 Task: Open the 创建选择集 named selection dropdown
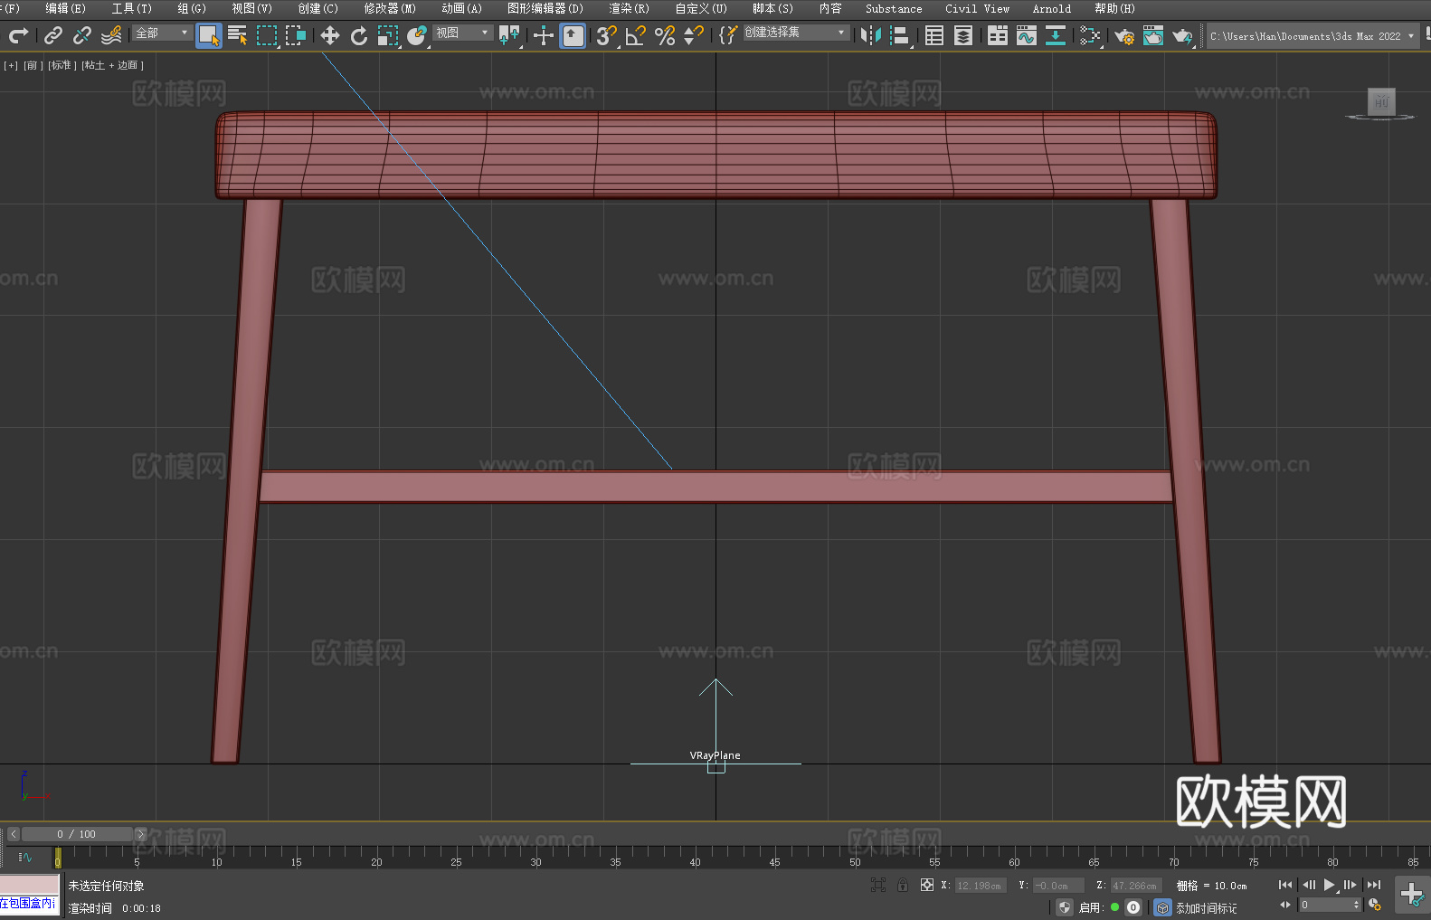pyautogui.click(x=796, y=33)
